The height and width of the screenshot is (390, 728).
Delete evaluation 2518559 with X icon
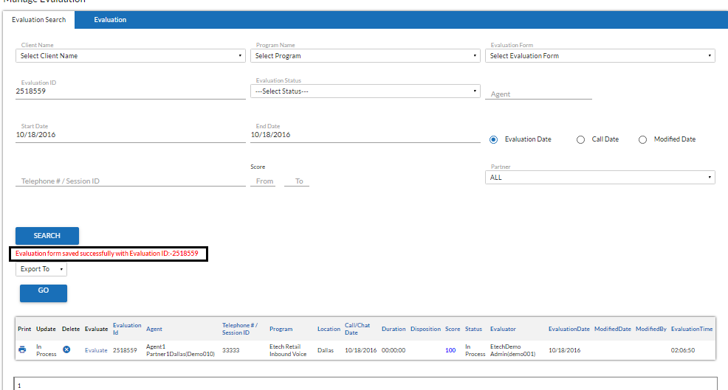67,349
